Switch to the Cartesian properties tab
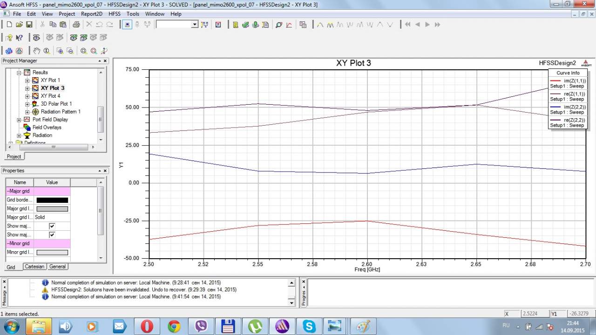The image size is (596, 335). 34,267
